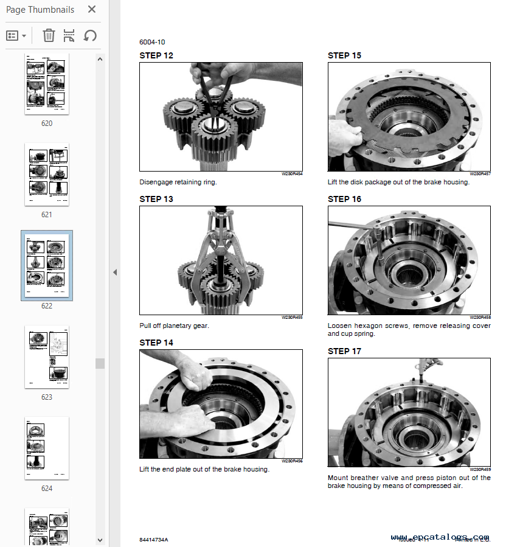Click the print pages icon
520x547 pixels.
(69, 35)
